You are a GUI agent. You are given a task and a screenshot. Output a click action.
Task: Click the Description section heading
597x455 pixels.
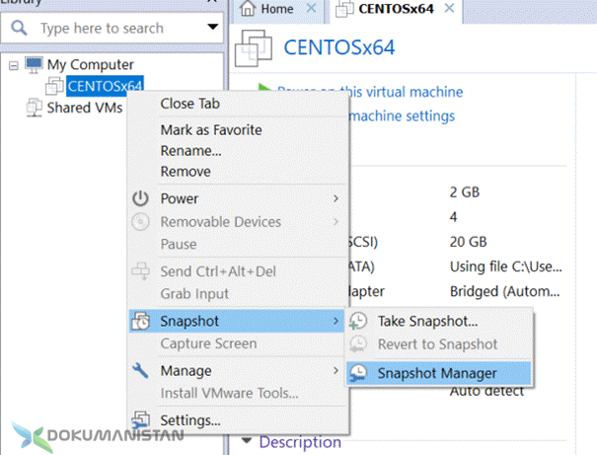click(300, 442)
